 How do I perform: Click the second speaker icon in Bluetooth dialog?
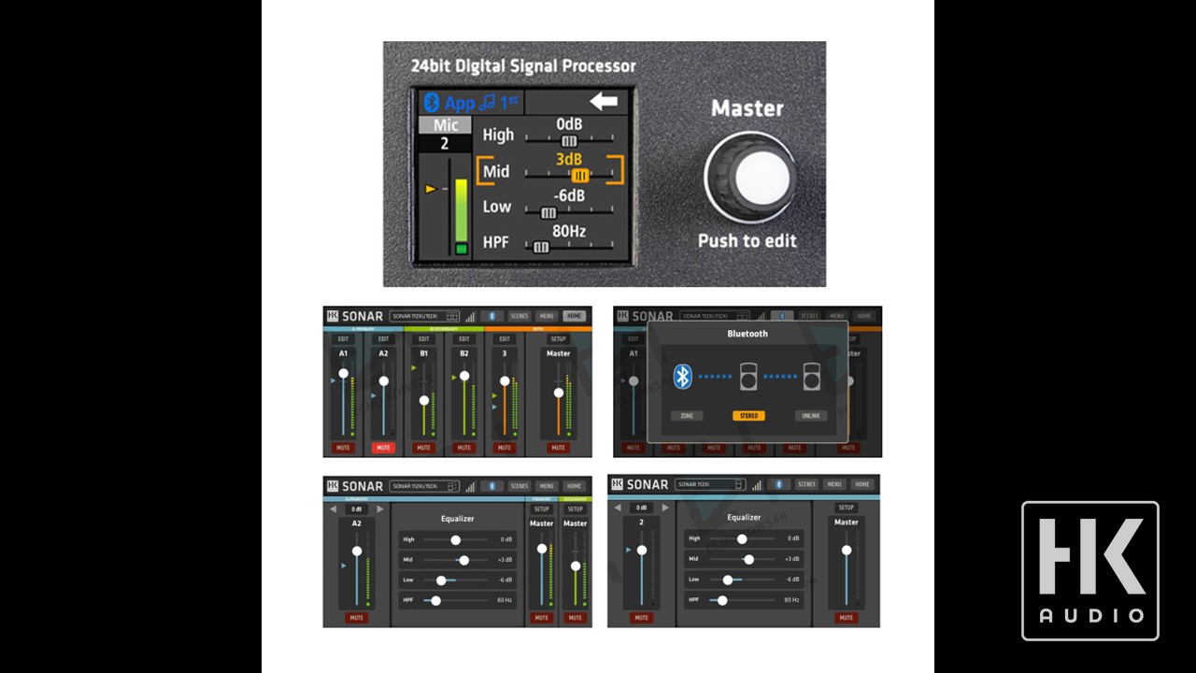coord(813,376)
